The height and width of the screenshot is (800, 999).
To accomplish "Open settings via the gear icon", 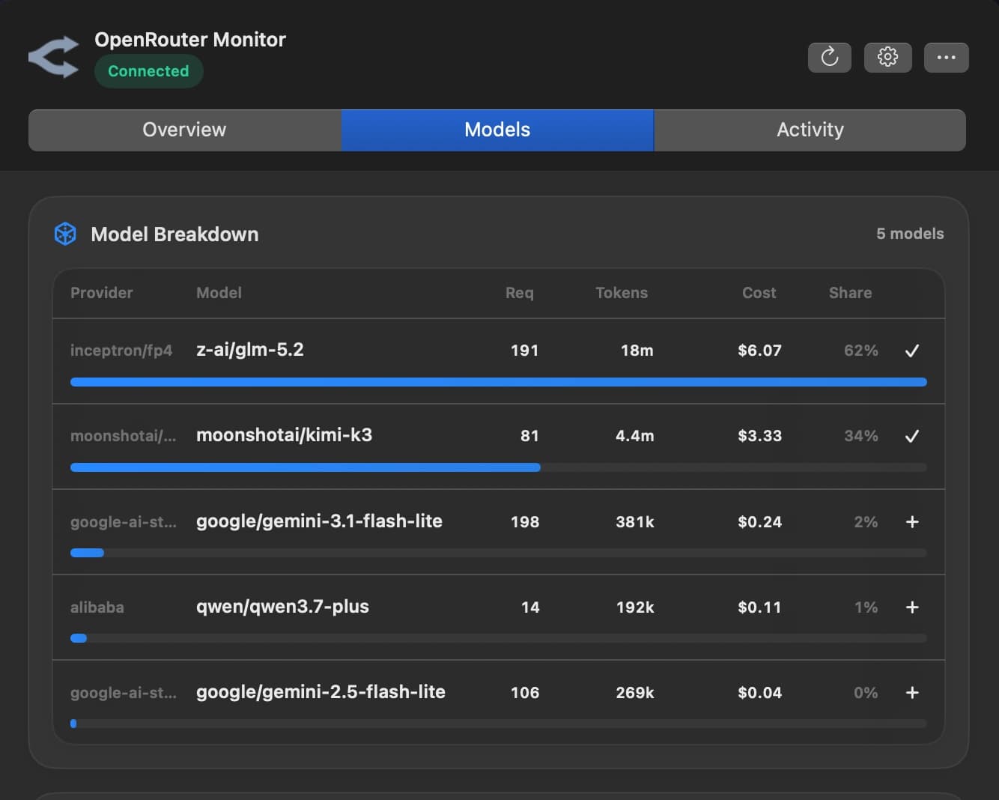I will coord(887,57).
